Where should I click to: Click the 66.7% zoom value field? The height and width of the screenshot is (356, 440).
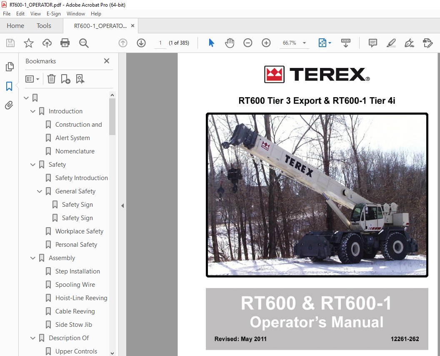pos(289,43)
